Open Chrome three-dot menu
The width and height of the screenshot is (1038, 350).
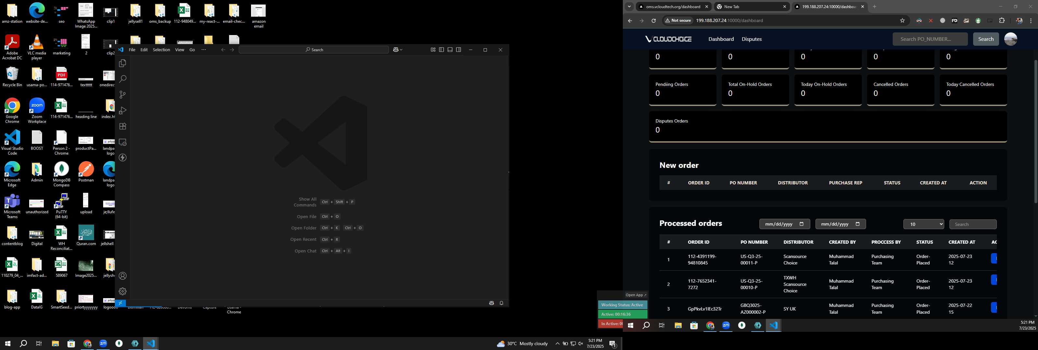1030,20
